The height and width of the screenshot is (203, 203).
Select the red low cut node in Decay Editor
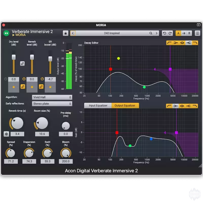pos(111,69)
